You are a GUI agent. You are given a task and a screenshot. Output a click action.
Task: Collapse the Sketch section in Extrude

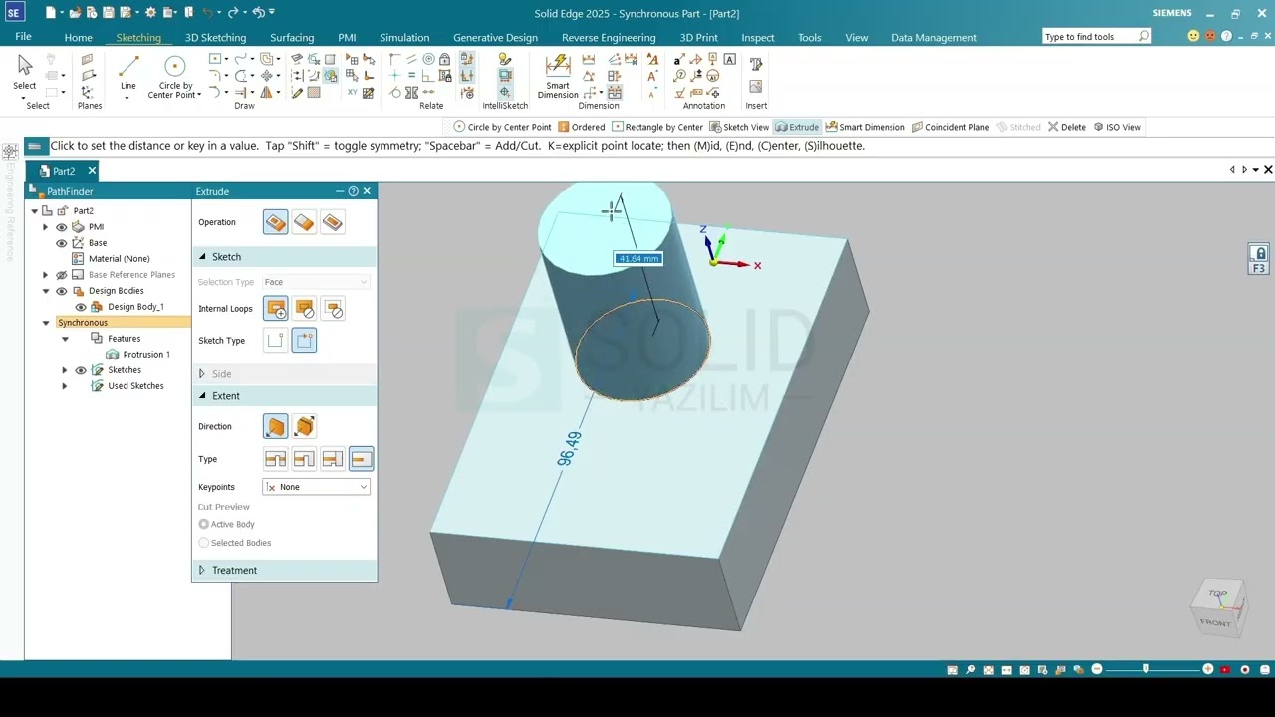point(202,257)
